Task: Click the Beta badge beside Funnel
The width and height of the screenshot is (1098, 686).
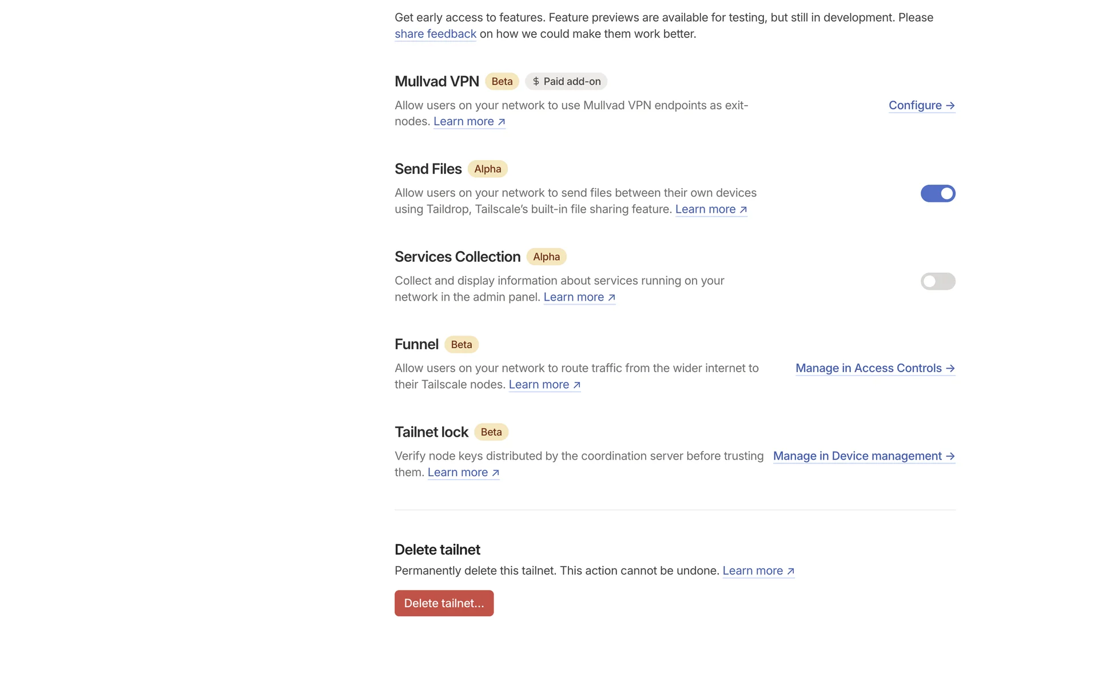Action: click(x=461, y=344)
